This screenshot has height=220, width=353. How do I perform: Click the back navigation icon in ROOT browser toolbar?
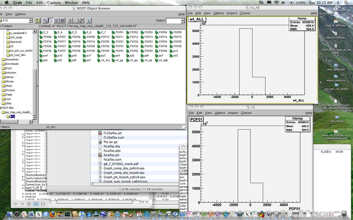70,21
